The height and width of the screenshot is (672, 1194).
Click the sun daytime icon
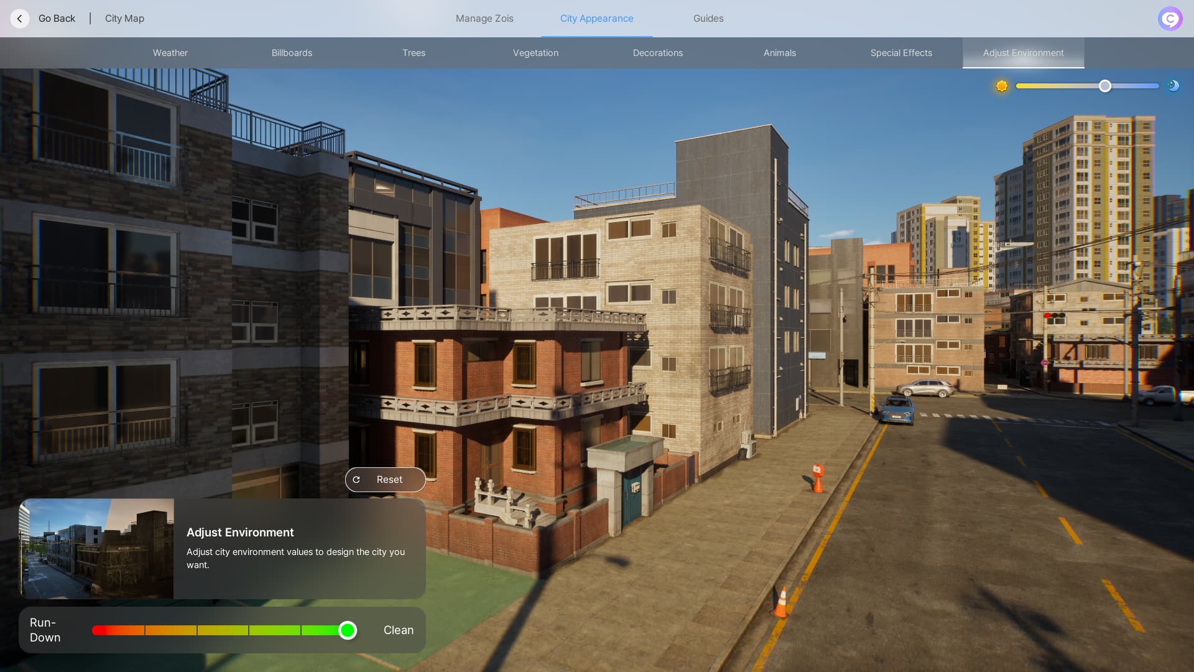1001,86
